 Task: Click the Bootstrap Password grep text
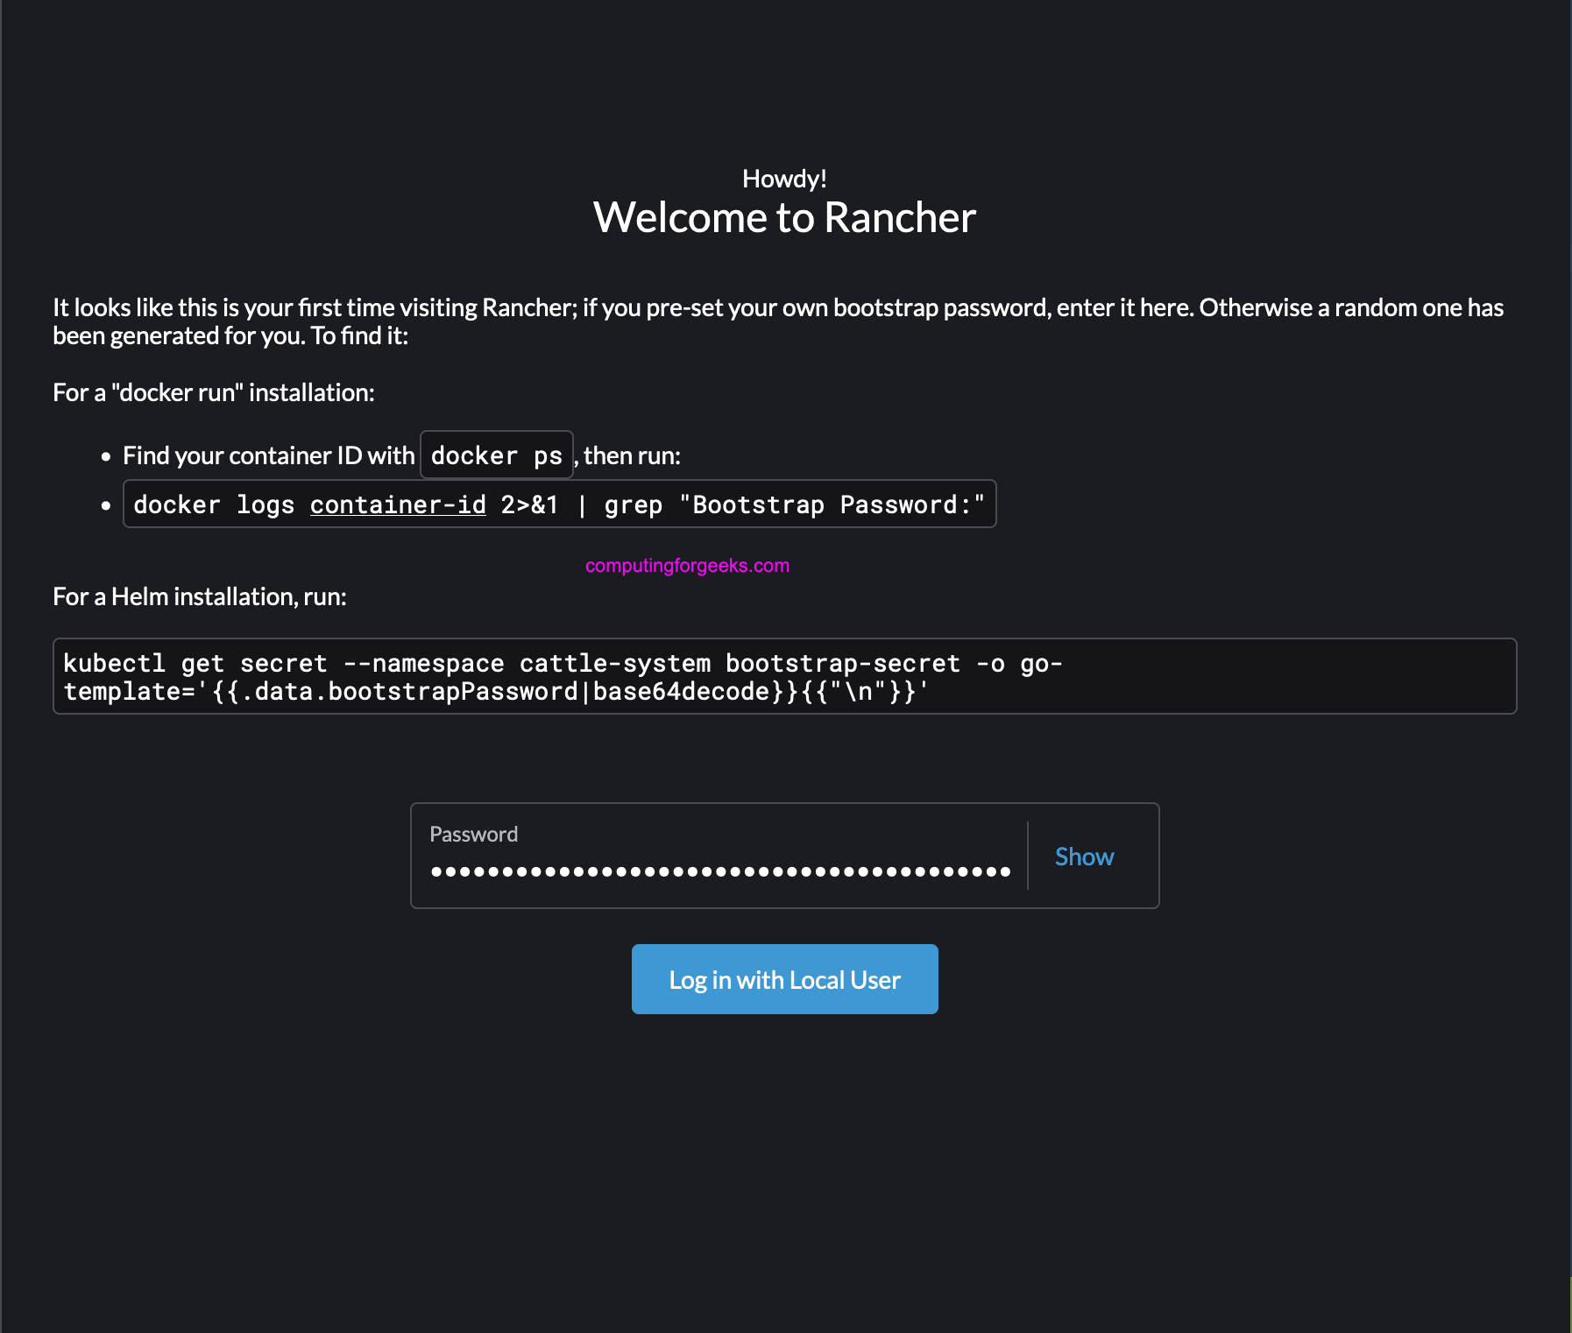point(831,504)
